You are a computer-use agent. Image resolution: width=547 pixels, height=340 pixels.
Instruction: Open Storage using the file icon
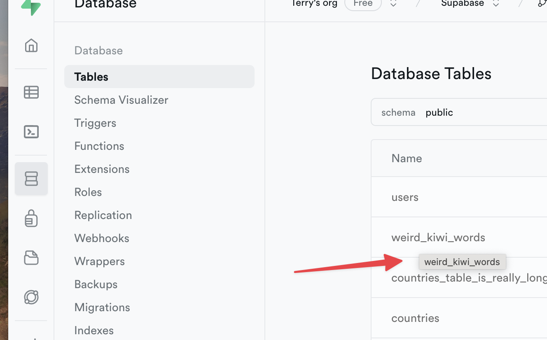(x=31, y=258)
